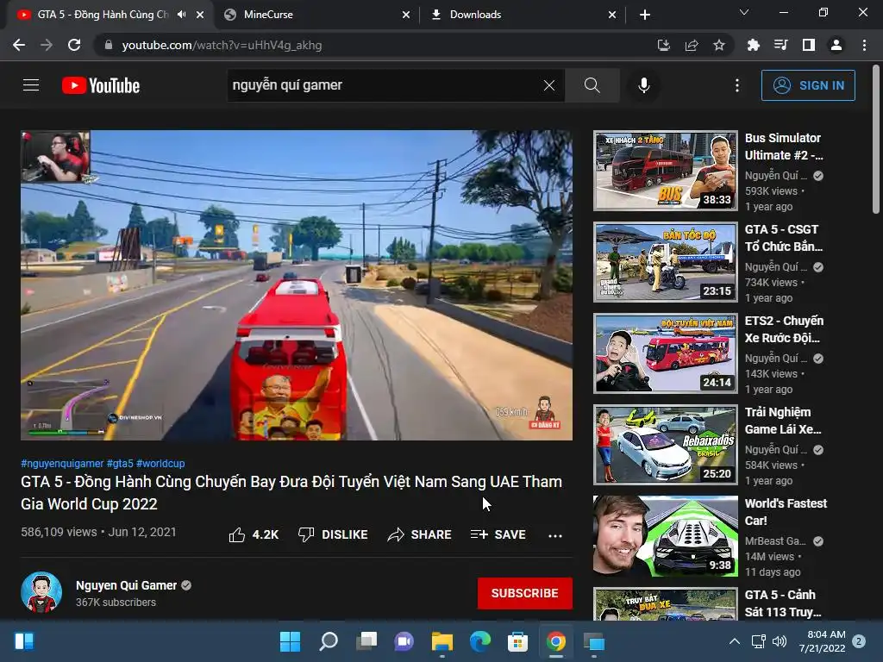Image resolution: width=883 pixels, height=662 pixels.
Task: Close the MineCurse tab
Action: [x=406, y=15]
